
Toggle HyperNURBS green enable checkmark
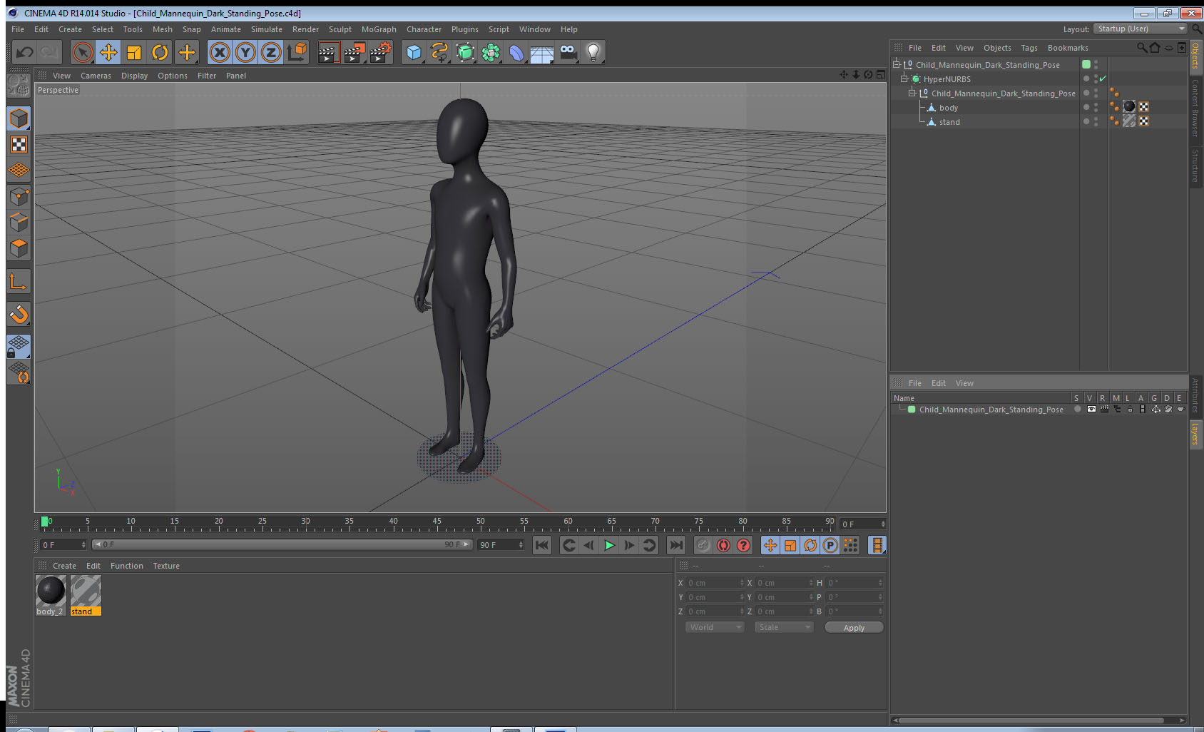point(1103,78)
